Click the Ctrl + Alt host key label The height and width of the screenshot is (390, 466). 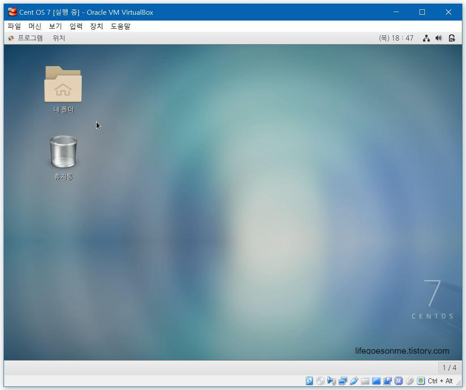440,381
